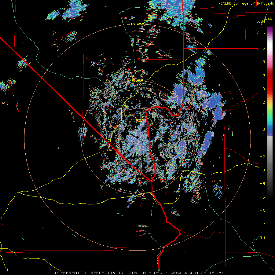
Task: Click the '-7' value on the color scale
Action: point(262,224)
